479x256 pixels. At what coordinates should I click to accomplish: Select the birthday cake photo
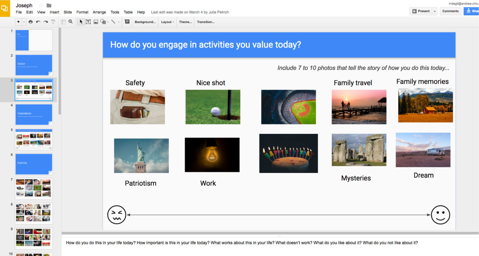coord(289,153)
